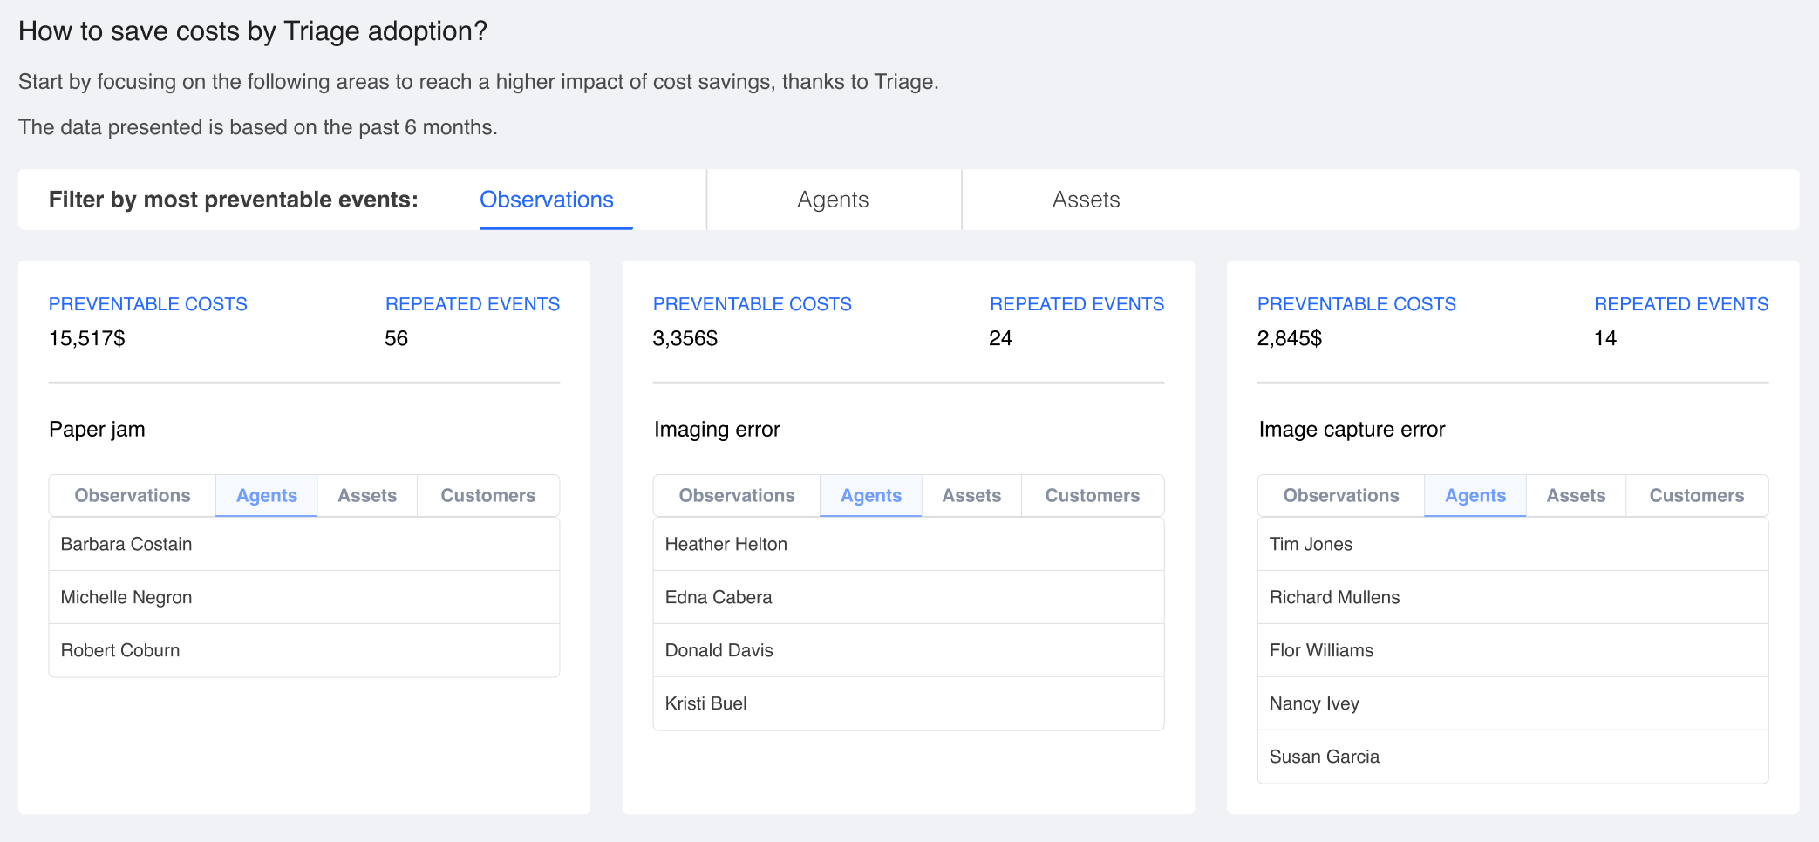Open Assets tab in Paper jam card
Image resolution: width=1819 pixels, height=842 pixels.
click(367, 496)
